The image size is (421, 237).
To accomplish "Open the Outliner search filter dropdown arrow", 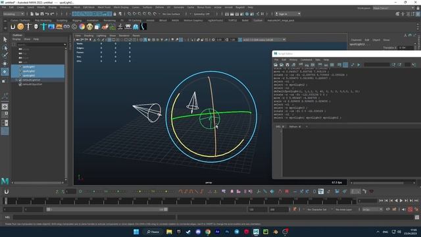I will [64, 44].
